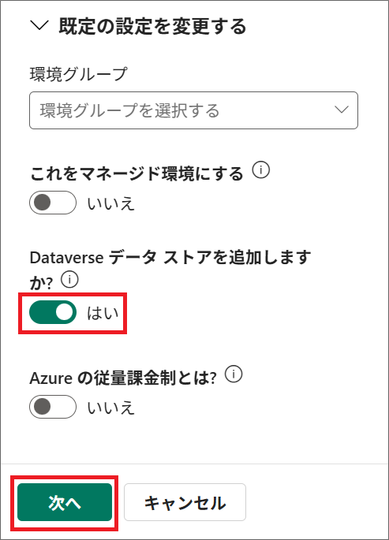Click the 環境グループ field label
The image size is (389, 540).
click(79, 74)
